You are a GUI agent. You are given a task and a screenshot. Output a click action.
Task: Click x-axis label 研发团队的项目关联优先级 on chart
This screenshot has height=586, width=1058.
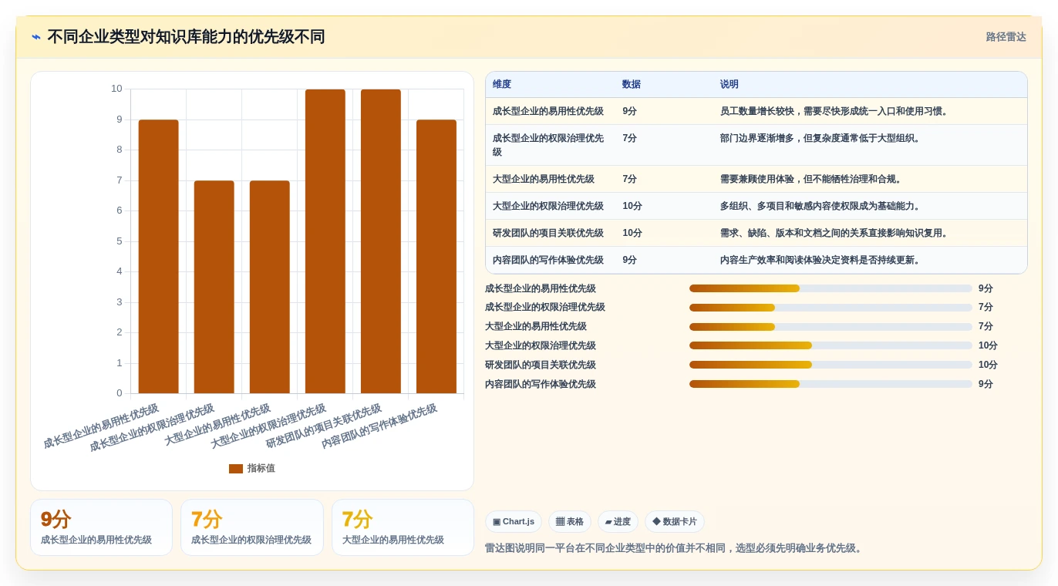coord(324,426)
